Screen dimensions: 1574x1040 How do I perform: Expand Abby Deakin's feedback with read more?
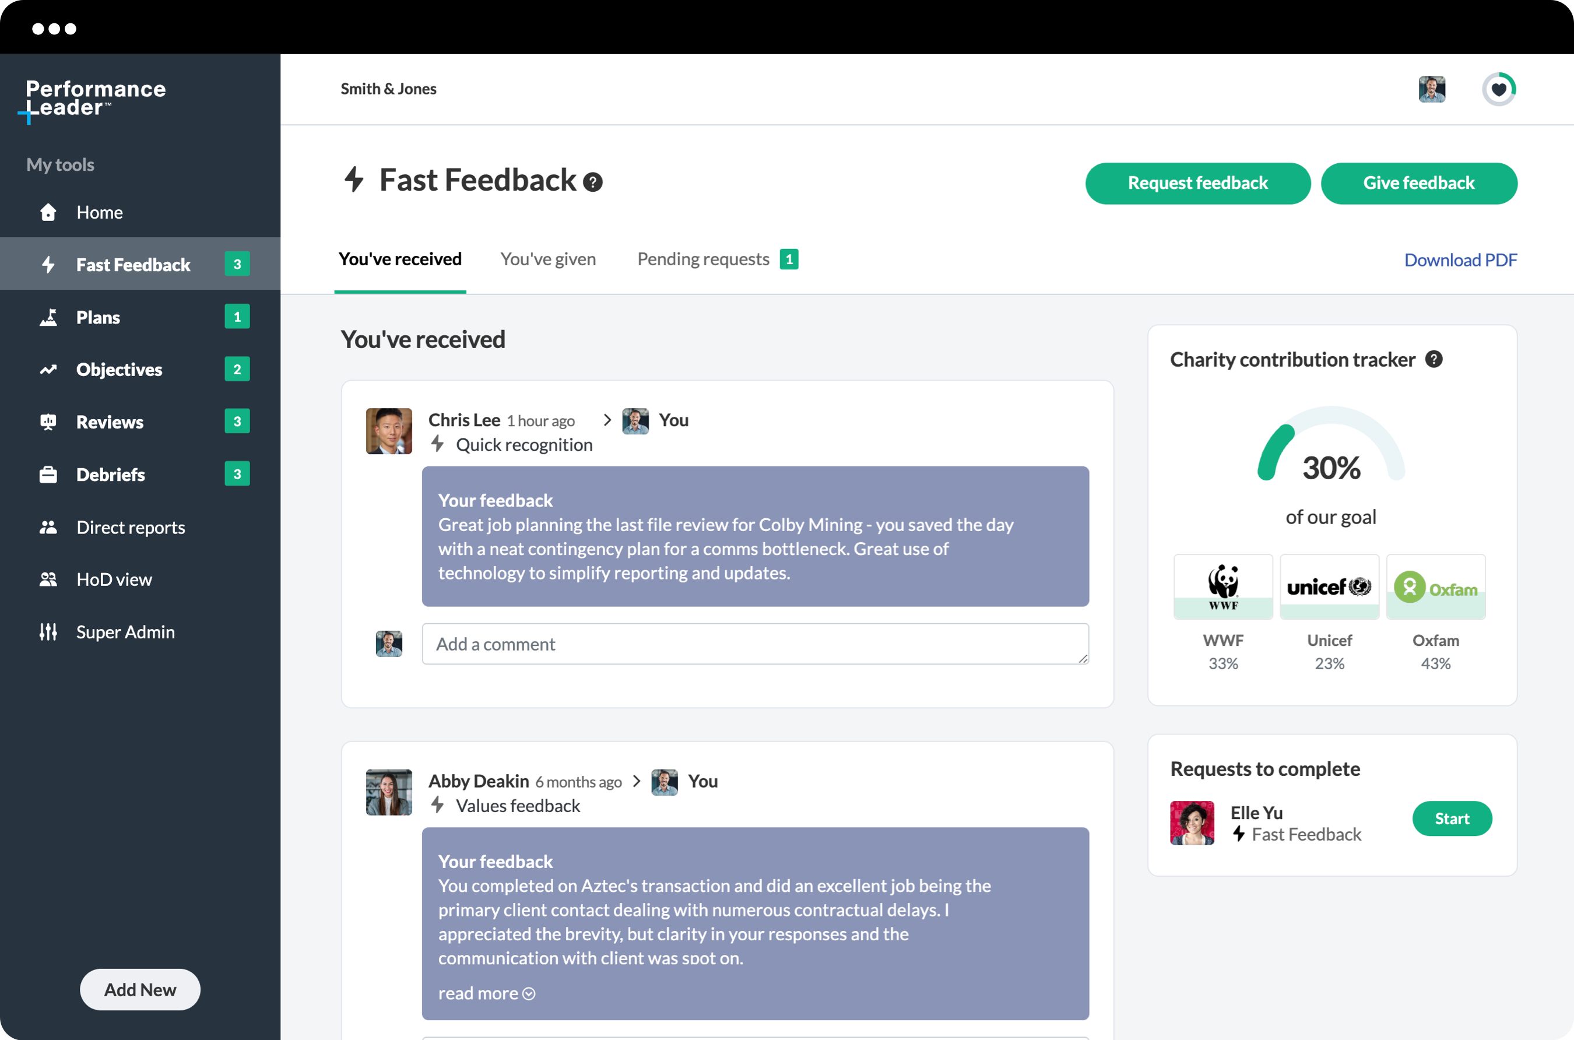[486, 993]
